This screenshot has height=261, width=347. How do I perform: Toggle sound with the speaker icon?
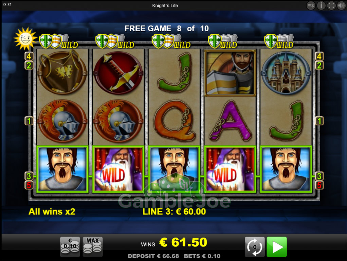[341, 5]
